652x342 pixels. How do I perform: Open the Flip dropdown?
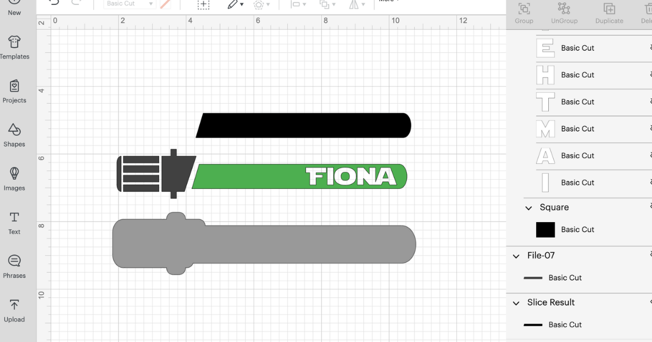point(357,5)
